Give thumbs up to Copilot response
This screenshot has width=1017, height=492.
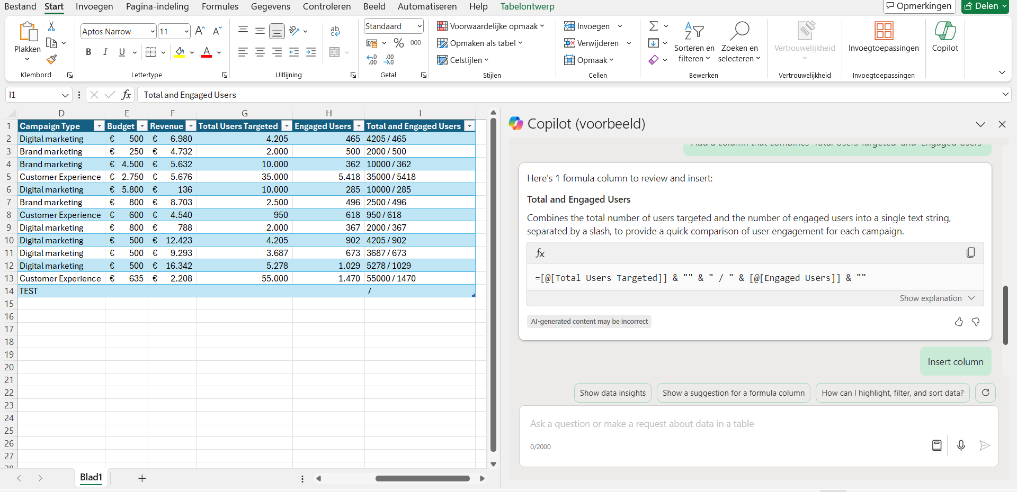(x=959, y=322)
